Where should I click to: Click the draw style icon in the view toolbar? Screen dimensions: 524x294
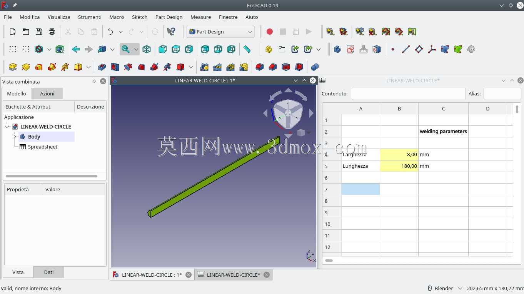point(38,49)
